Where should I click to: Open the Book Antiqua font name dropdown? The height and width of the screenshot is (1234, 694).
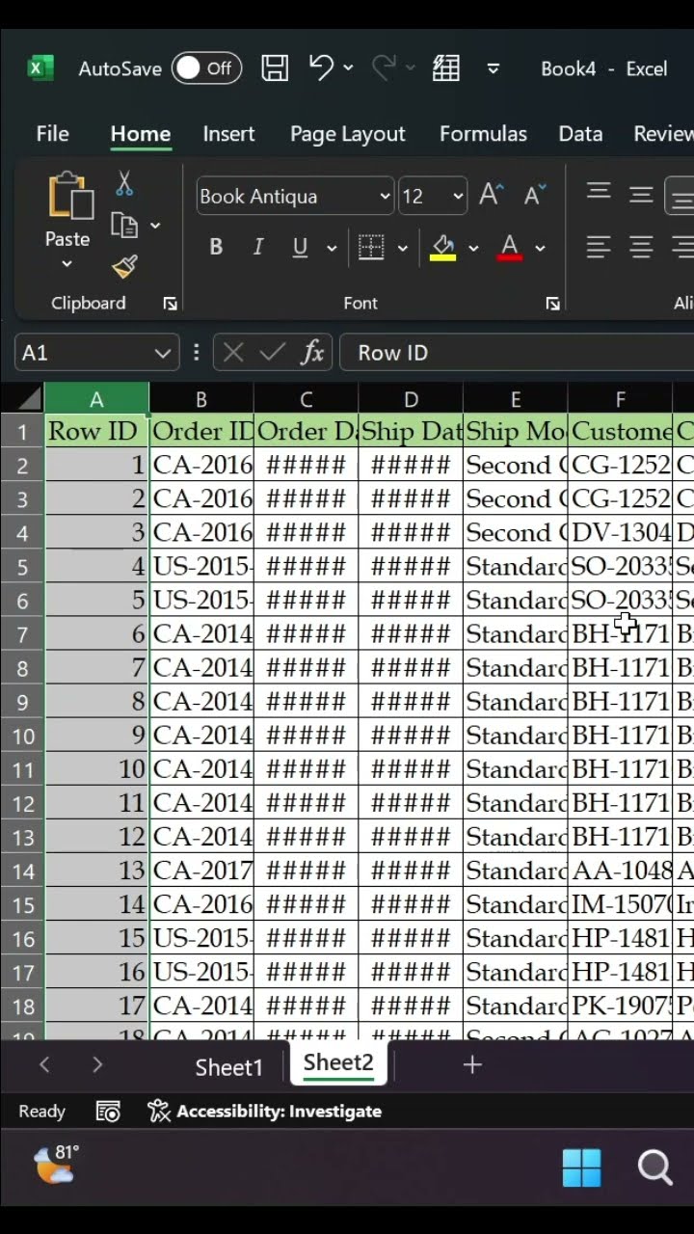(x=385, y=197)
